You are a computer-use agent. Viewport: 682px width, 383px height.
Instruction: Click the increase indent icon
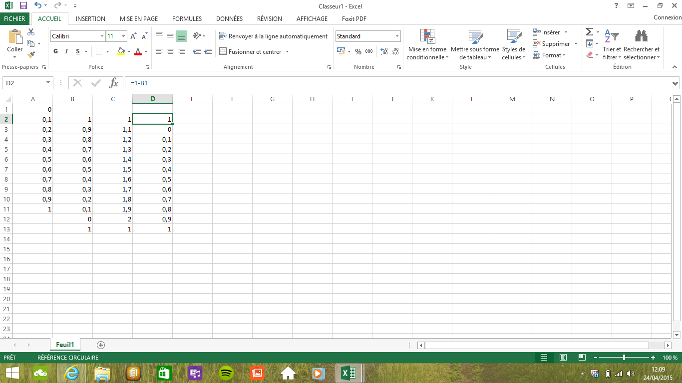pos(208,51)
